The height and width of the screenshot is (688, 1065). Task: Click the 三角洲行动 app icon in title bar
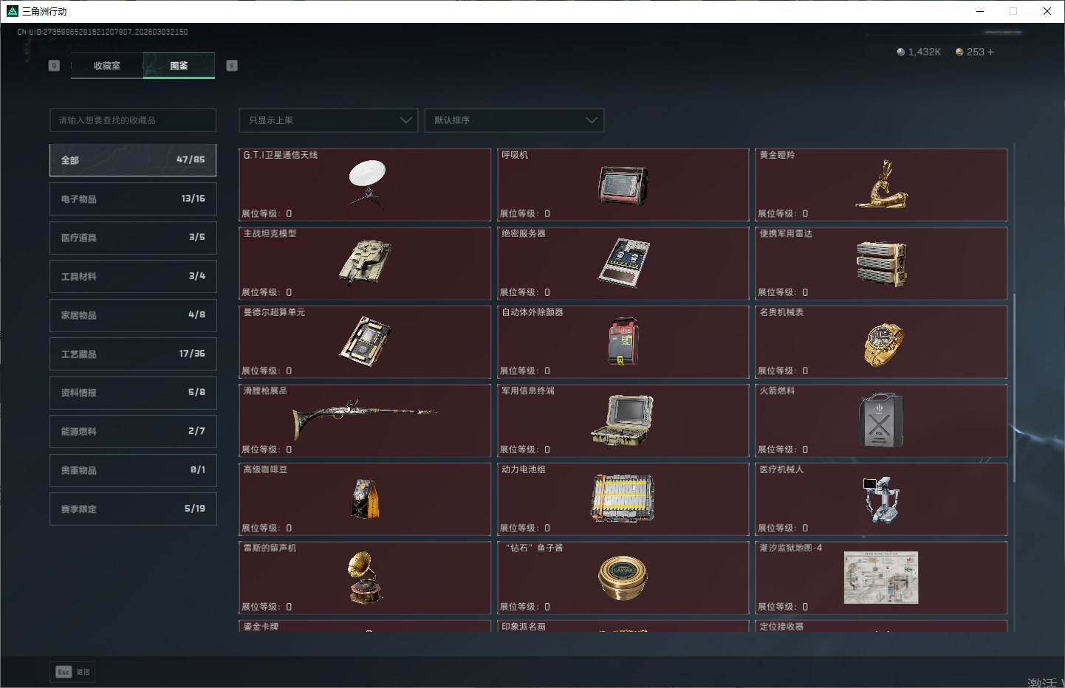[12, 11]
